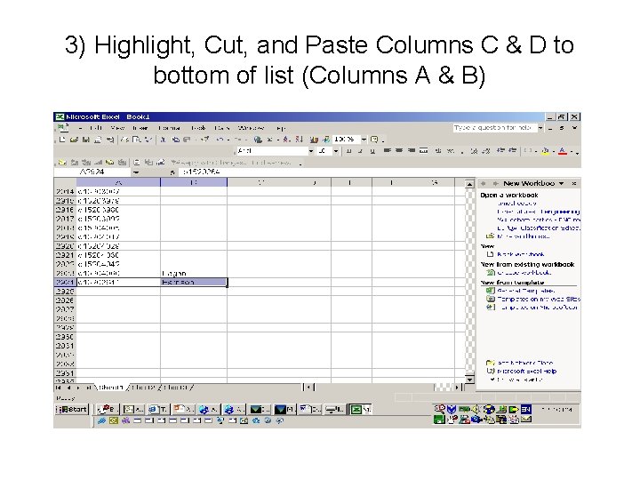Open the Window menu
This screenshot has width=640, height=480.
coord(252,128)
